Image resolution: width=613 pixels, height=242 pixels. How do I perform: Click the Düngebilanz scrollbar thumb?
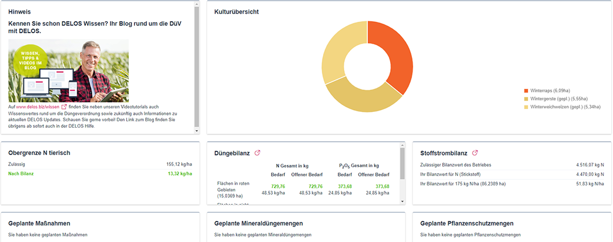[x=403, y=164]
